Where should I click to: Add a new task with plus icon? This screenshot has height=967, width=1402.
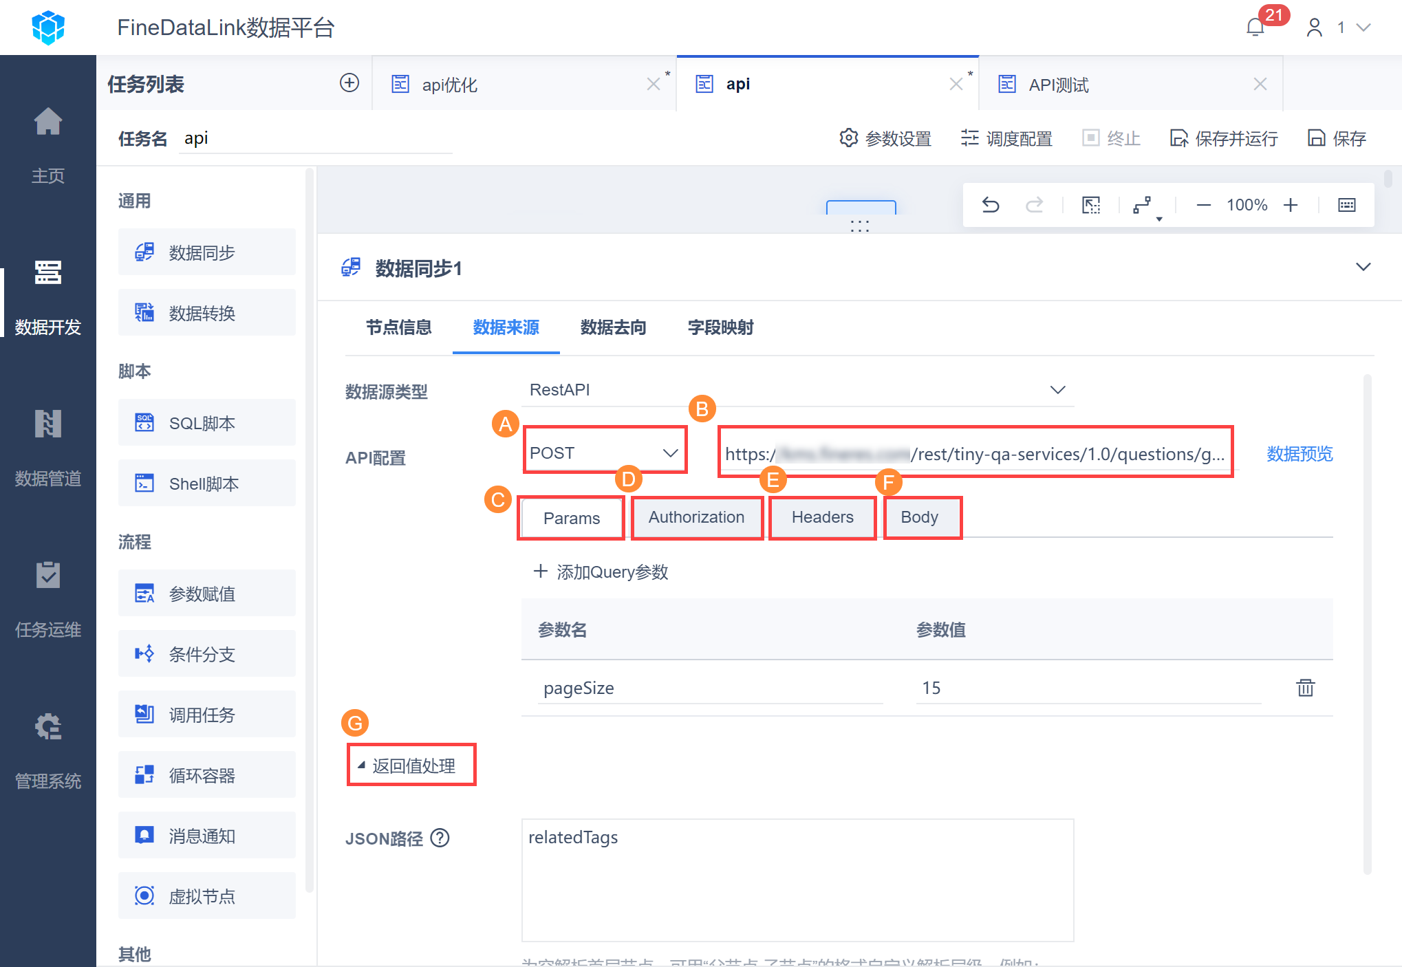[x=349, y=83]
